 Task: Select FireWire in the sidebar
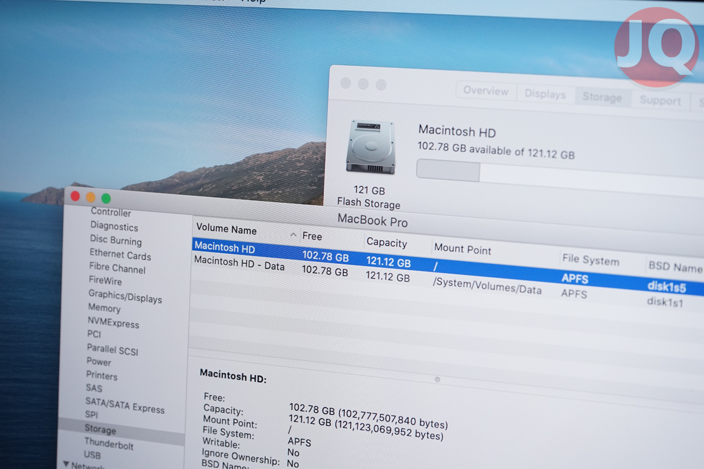click(105, 281)
